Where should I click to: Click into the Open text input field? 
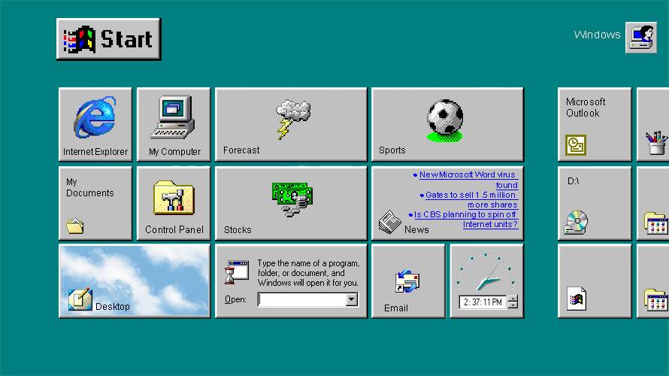click(x=301, y=300)
